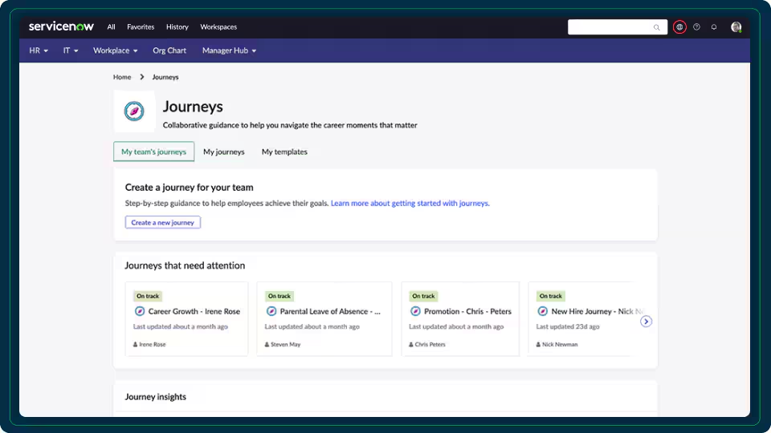Open the Learn more about getting started link
The height and width of the screenshot is (433, 771).
point(410,203)
